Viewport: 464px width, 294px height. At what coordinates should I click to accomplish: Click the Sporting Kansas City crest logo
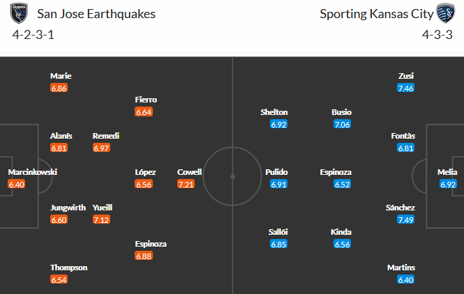click(446, 13)
